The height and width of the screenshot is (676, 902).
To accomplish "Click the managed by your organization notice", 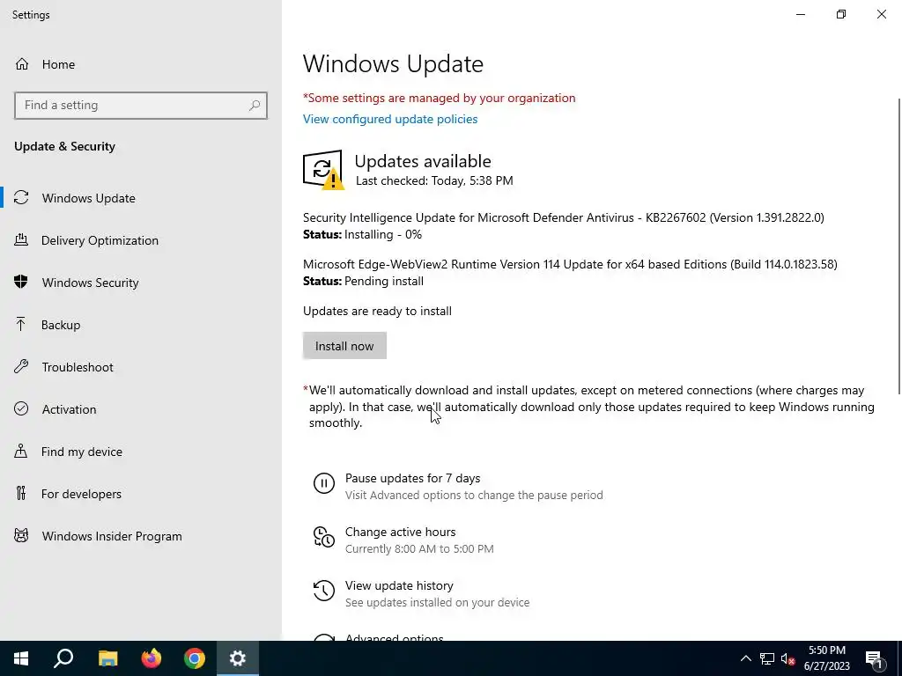I will pos(439,98).
